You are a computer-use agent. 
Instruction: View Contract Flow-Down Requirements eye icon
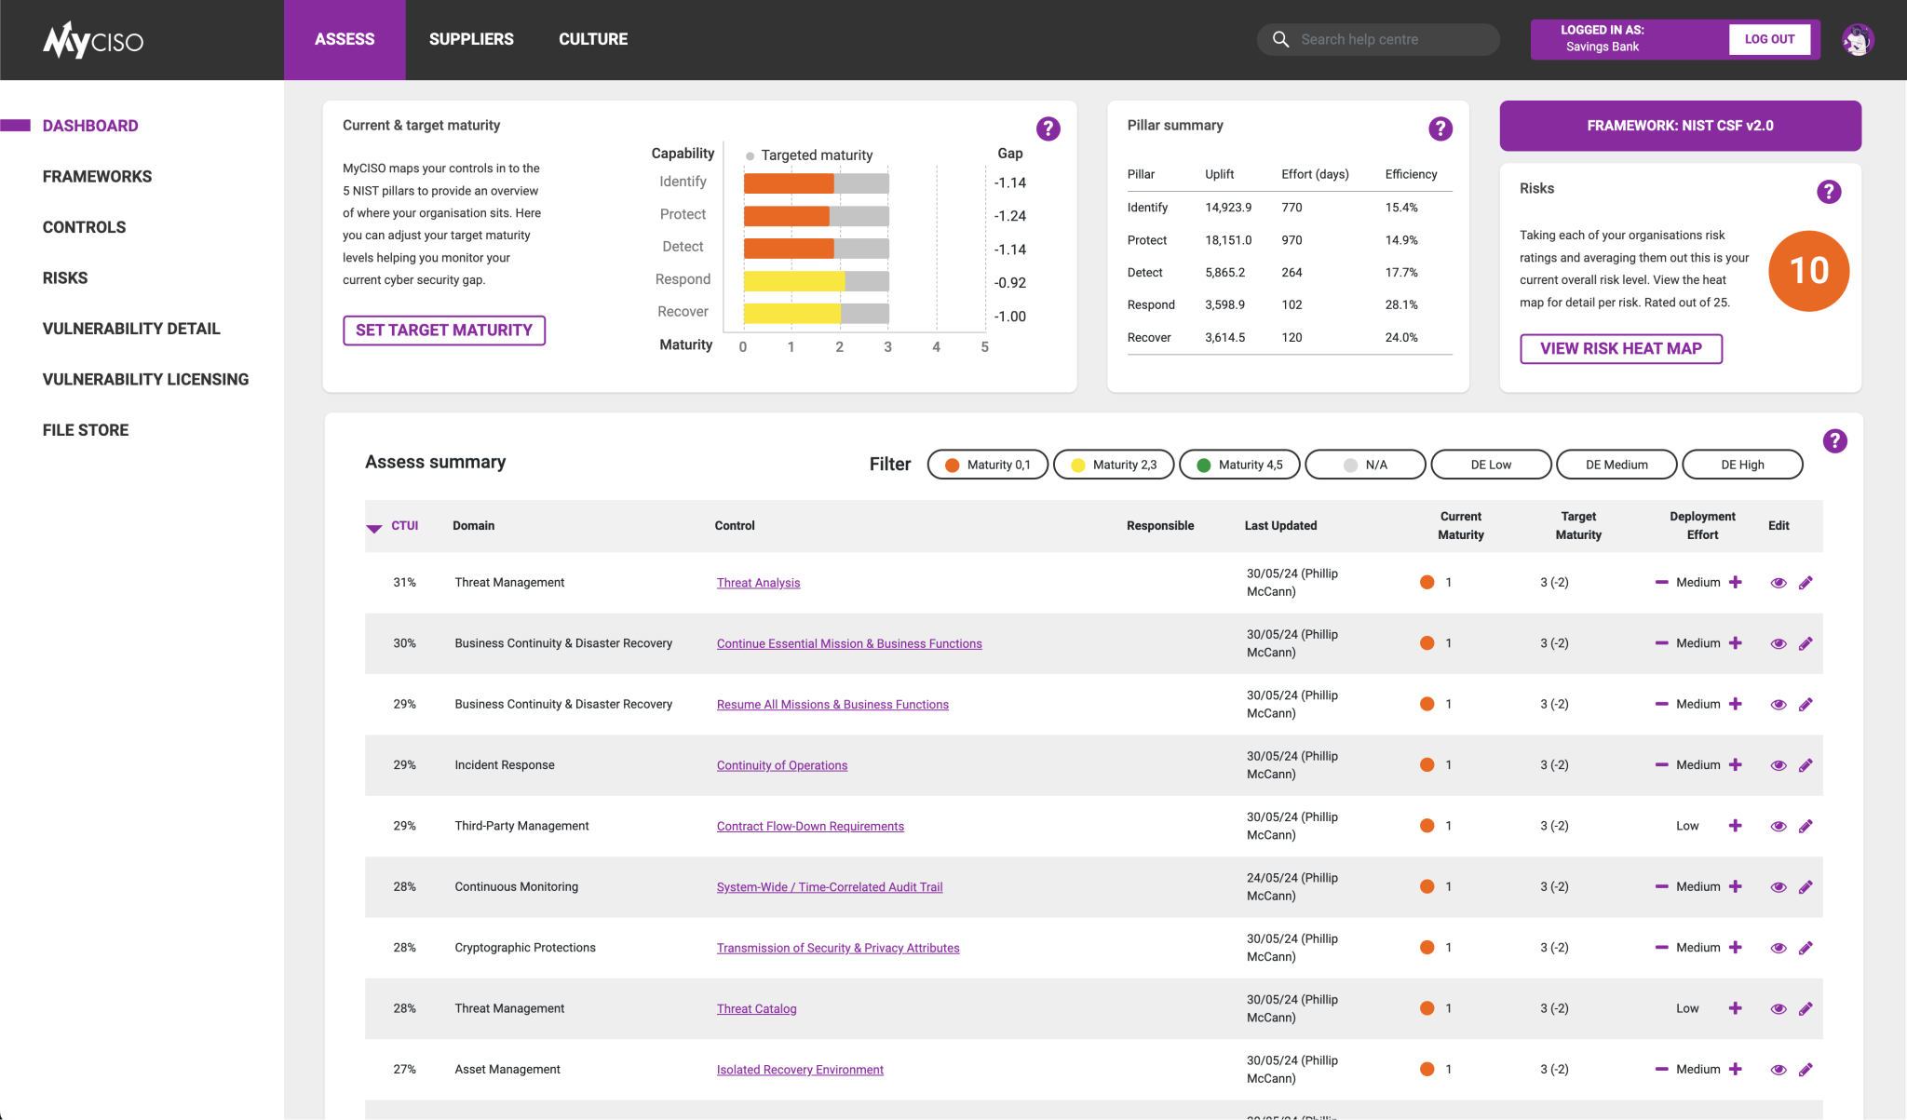click(x=1778, y=827)
